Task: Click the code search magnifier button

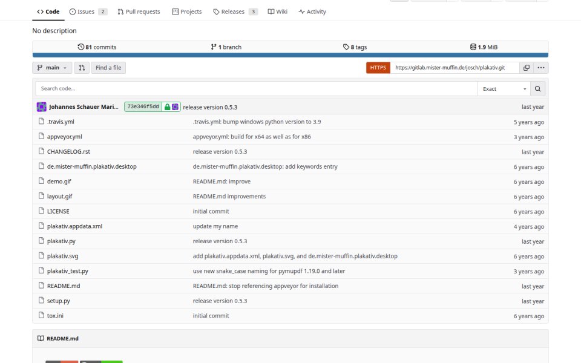Action: 537,89
